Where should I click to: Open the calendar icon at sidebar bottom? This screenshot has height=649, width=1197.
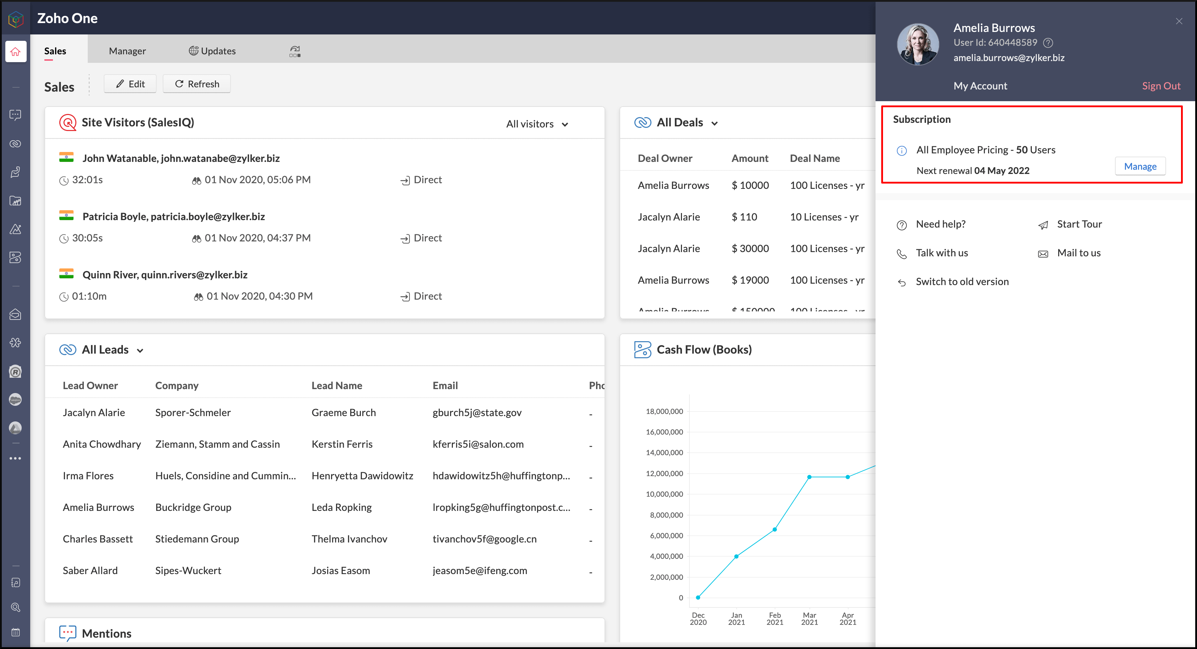(x=16, y=632)
